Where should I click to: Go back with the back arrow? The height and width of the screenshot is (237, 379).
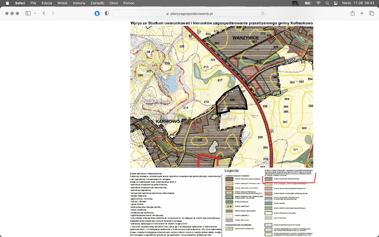(44, 13)
